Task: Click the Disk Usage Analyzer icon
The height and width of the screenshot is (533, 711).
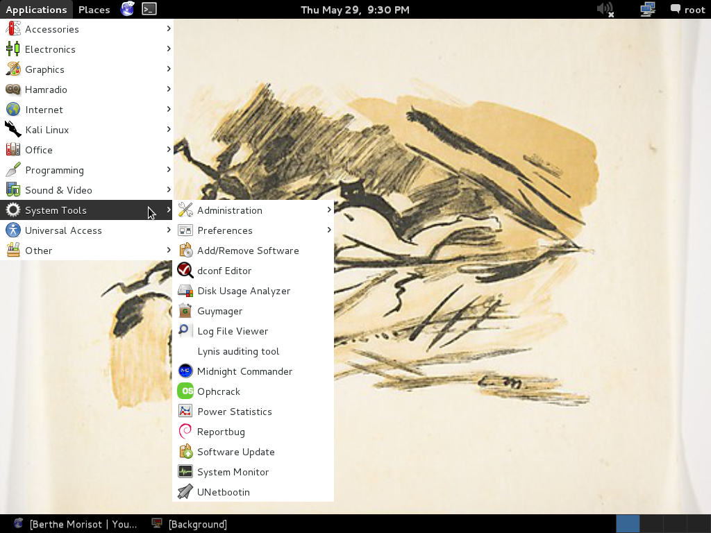Action: [x=185, y=291]
